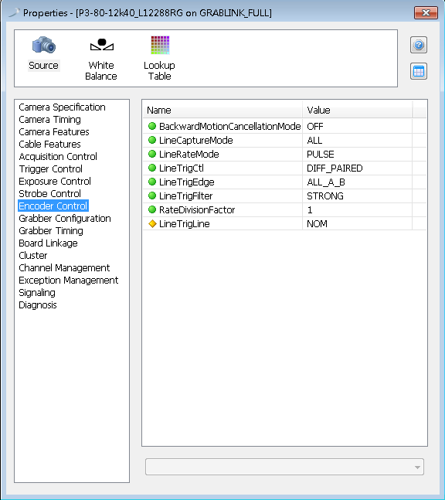Select Trigger Control category
The width and height of the screenshot is (445, 500).
coord(51,169)
